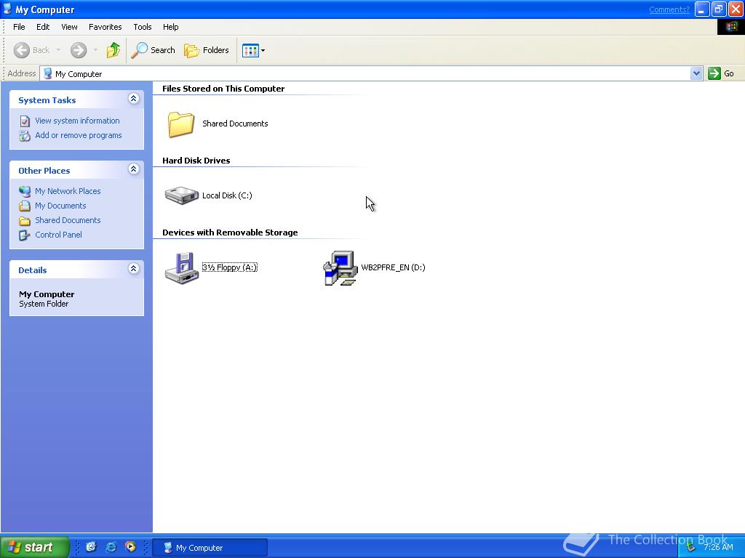Click My Computer taskbar button

209,548
